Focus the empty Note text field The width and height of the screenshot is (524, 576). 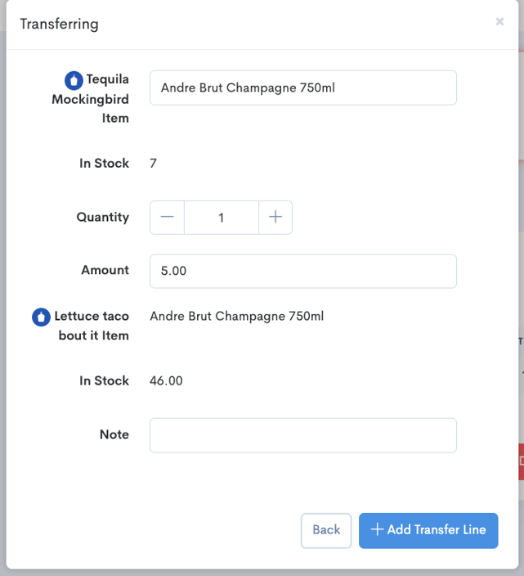[x=302, y=435]
